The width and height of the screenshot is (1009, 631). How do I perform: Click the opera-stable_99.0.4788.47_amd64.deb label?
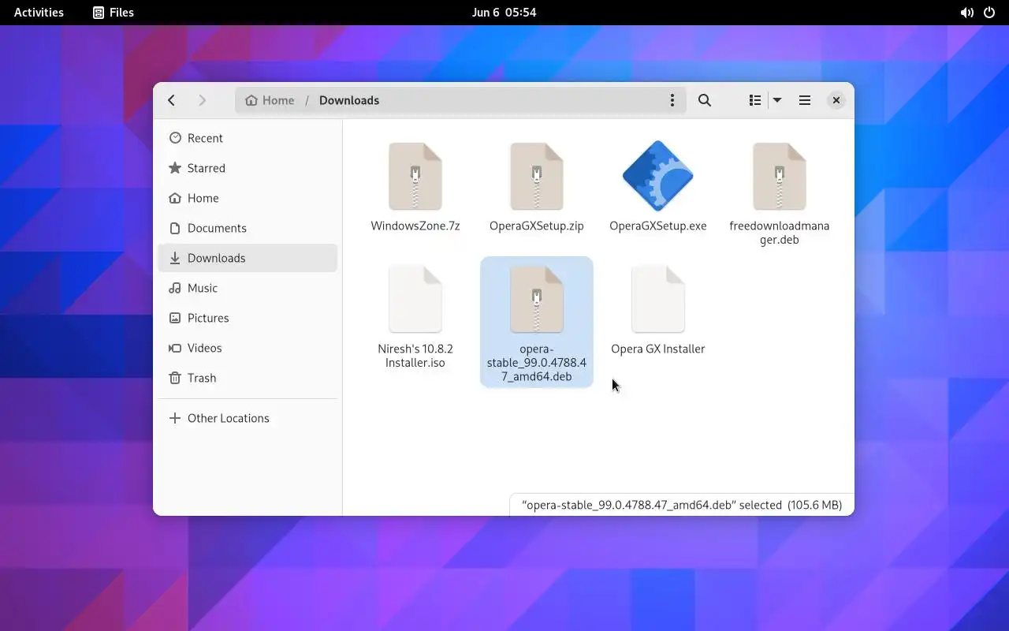point(537,363)
